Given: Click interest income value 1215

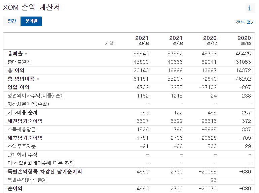Looking at the screenshot, I should [x=177, y=95].
